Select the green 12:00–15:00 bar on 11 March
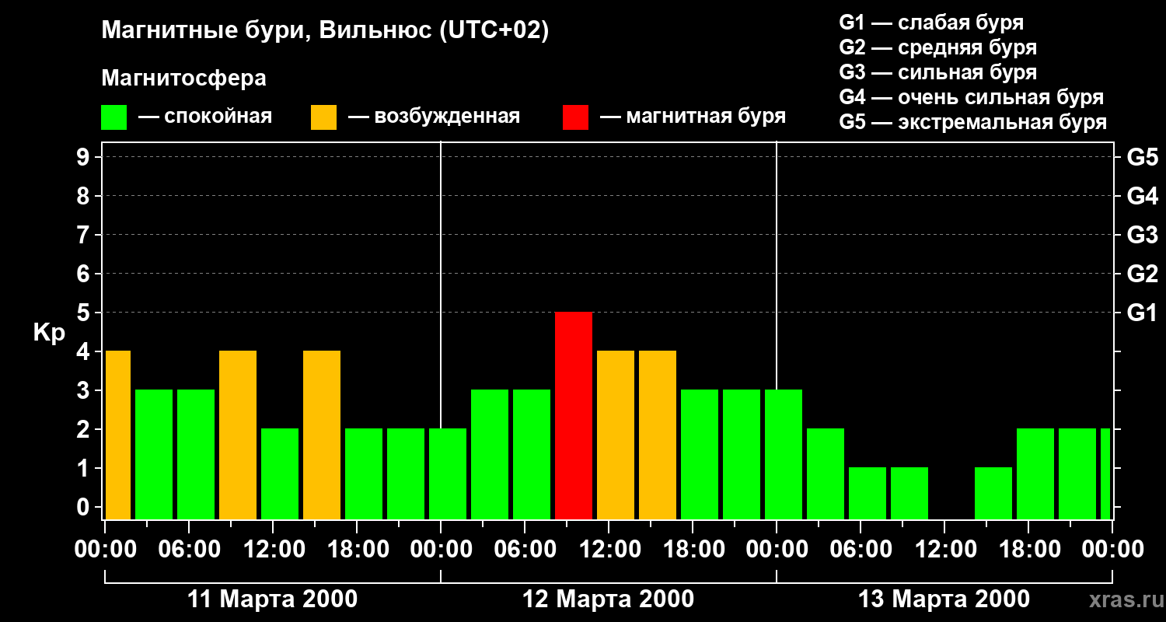This screenshot has height=622, width=1166. click(x=280, y=473)
